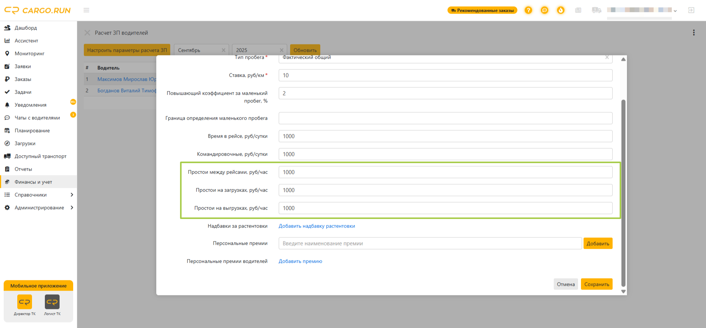706x328 pixels.
Task: Open the help question mark icon
Action: [528, 10]
